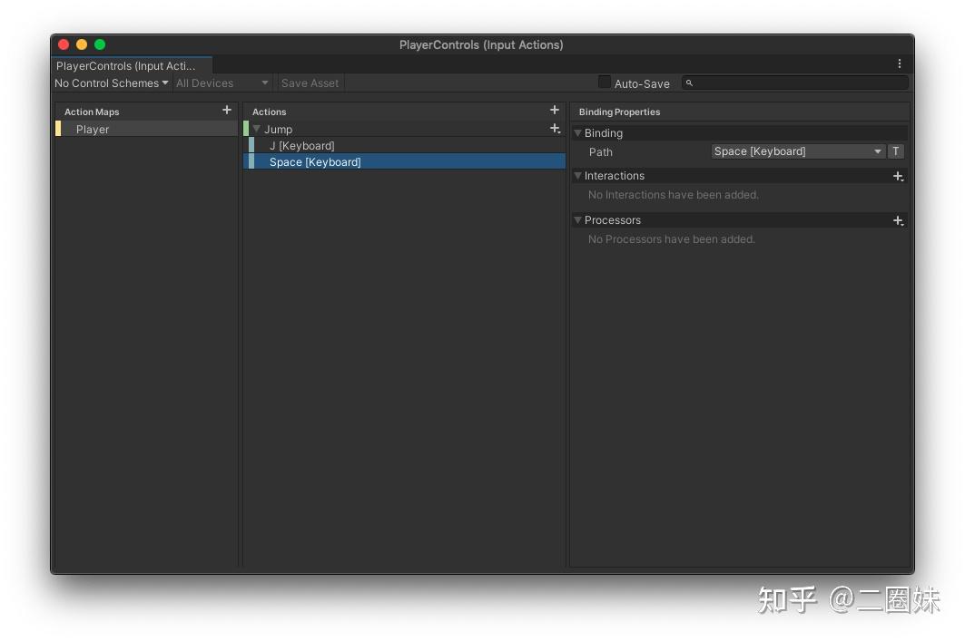Enable Auto-Save
The height and width of the screenshot is (641, 965).
coord(605,82)
